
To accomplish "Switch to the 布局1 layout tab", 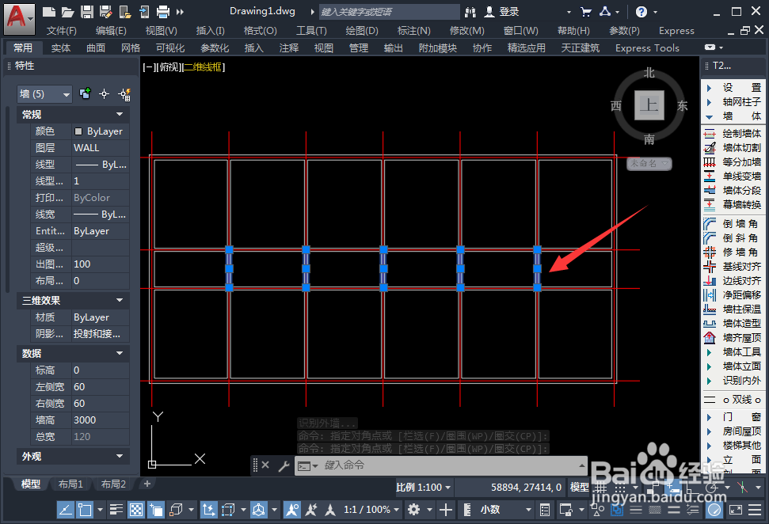I will point(70,484).
